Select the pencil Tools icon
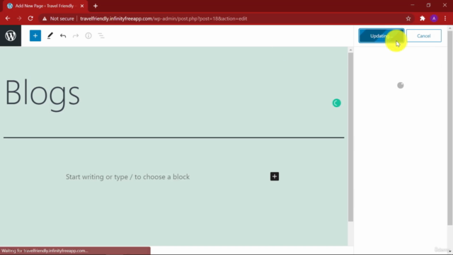Screen dimensions: 453x255 click(50, 36)
